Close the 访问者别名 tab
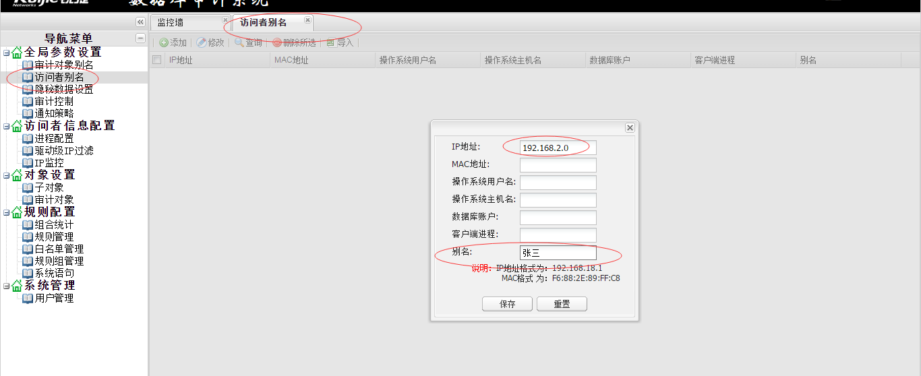This screenshot has width=921, height=376. click(307, 20)
